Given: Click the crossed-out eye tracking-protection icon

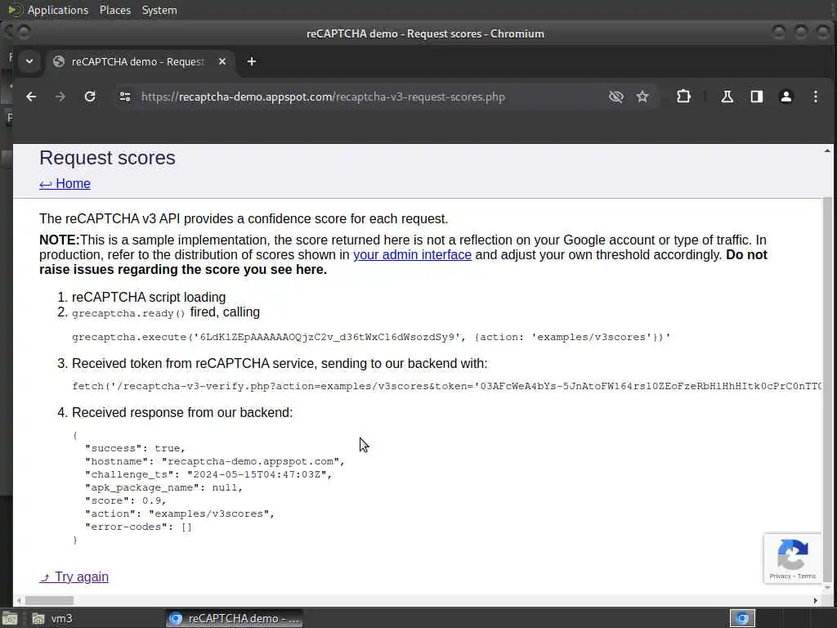Looking at the screenshot, I should point(616,96).
